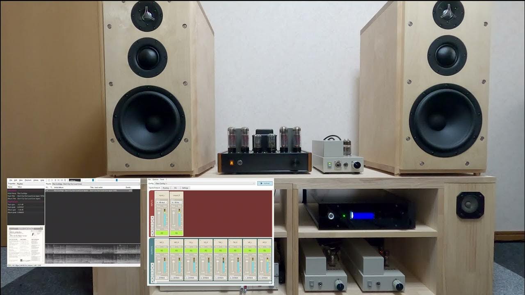The height and width of the screenshot is (295, 525).
Task: Open the TW_L output device dropdown
Action: 221,278
